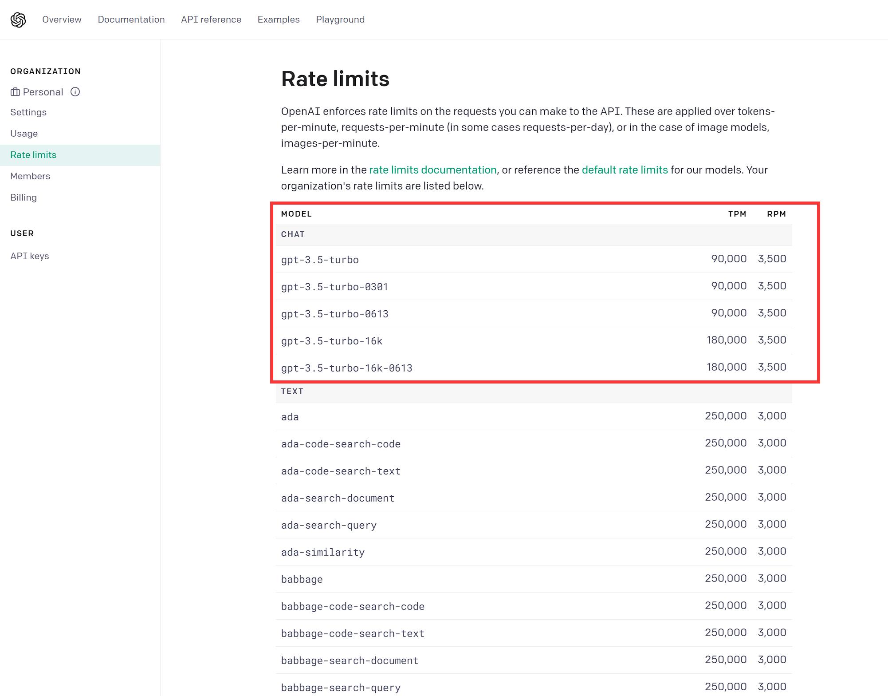Click the 3,000 RPM value for babbage
The width and height of the screenshot is (888, 696).
click(772, 578)
